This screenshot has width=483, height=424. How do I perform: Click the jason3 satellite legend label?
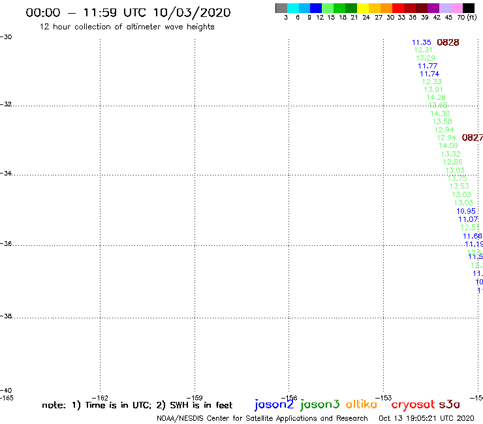coord(320,404)
